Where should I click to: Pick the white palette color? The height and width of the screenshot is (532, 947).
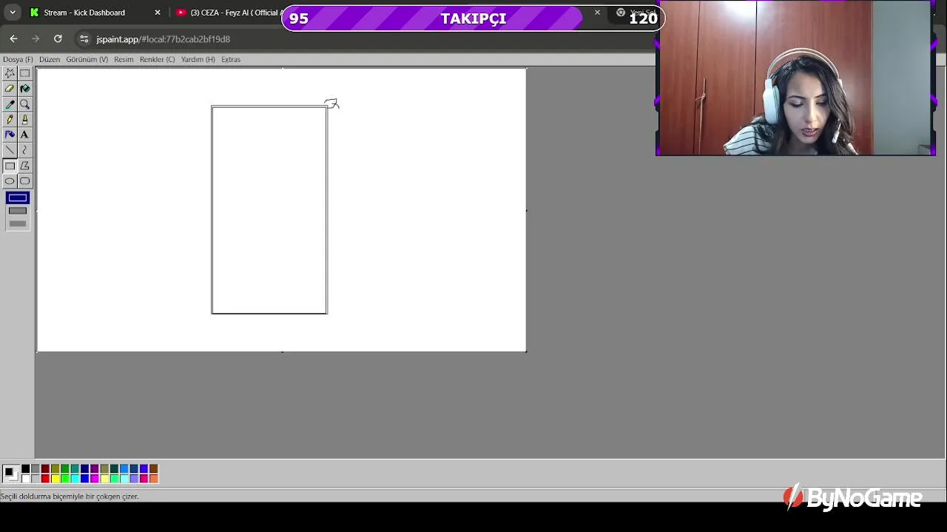(x=25, y=478)
